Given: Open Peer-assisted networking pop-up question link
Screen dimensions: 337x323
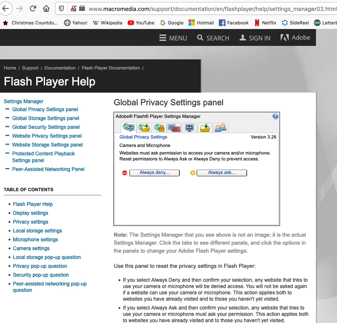Looking at the screenshot, I should (x=50, y=287).
